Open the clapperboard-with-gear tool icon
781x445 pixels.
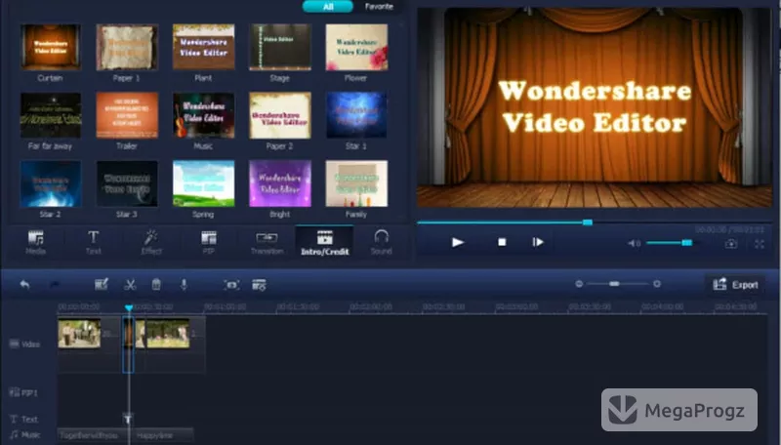click(259, 285)
